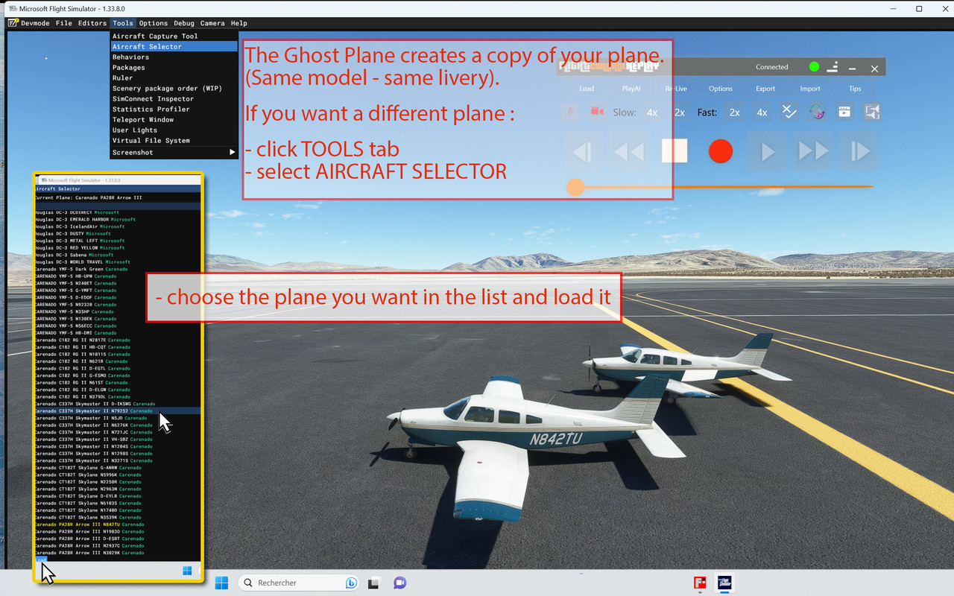Select Douglas DC-3 Sabena row
The height and width of the screenshot is (596, 954).
[x=118, y=255]
